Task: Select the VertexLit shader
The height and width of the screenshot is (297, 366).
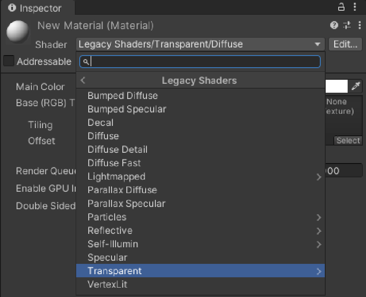Action: 200,284
